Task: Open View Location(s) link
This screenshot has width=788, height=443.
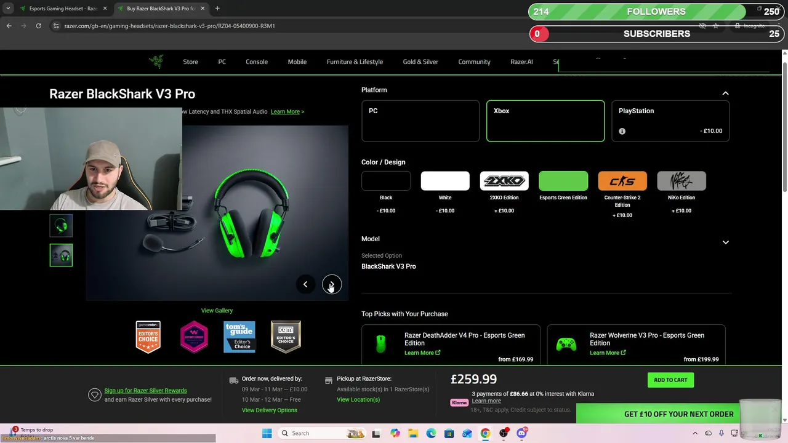Action: coord(358,400)
